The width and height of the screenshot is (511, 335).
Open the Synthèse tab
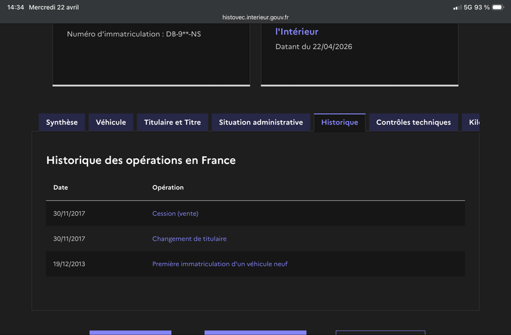pos(62,123)
